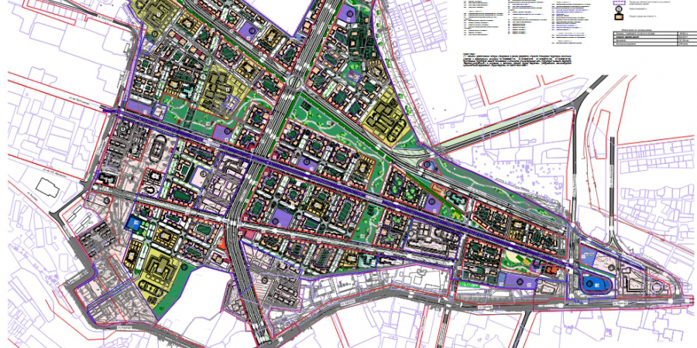Select the large yellow building complex at lower left
Image resolution: width=697 pixels, height=348 pixels.
(160, 267)
